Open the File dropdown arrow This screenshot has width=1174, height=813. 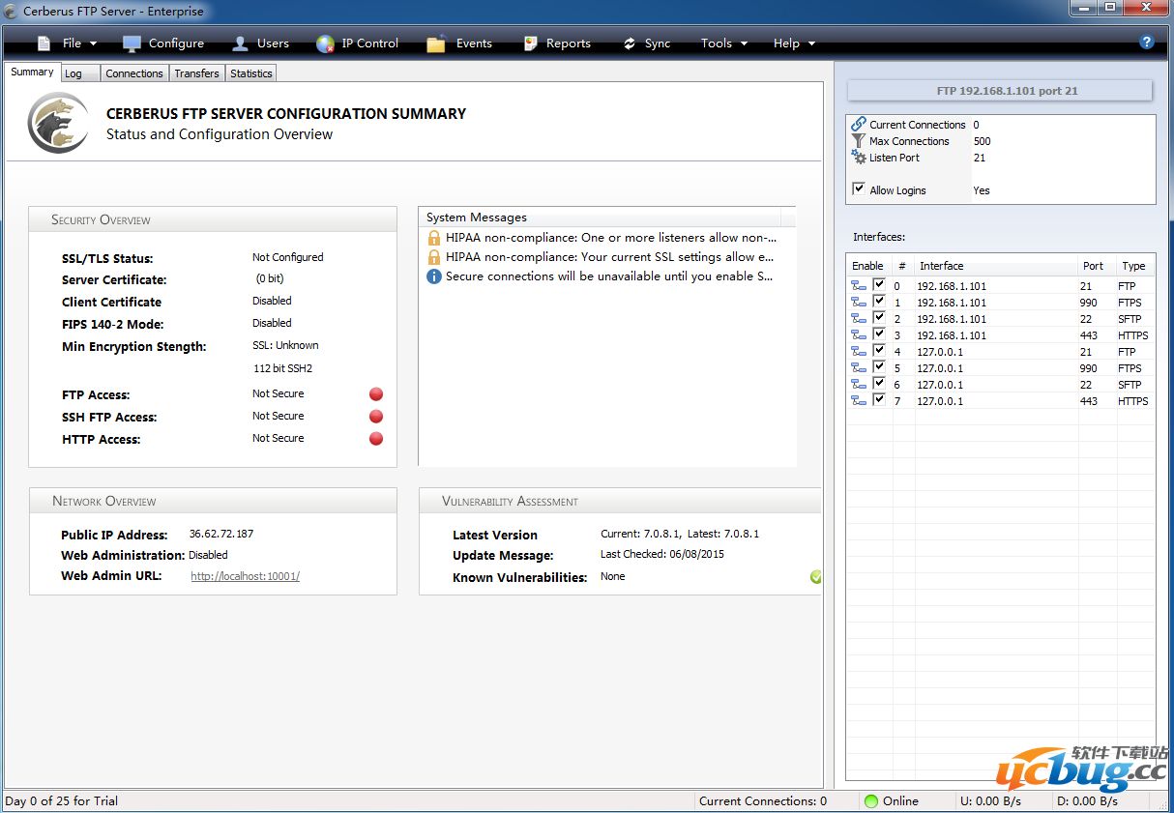[x=93, y=44]
